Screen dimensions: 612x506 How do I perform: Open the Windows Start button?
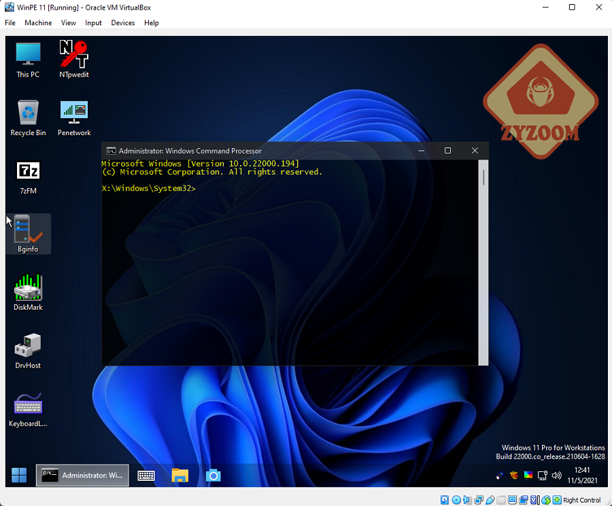[19, 475]
